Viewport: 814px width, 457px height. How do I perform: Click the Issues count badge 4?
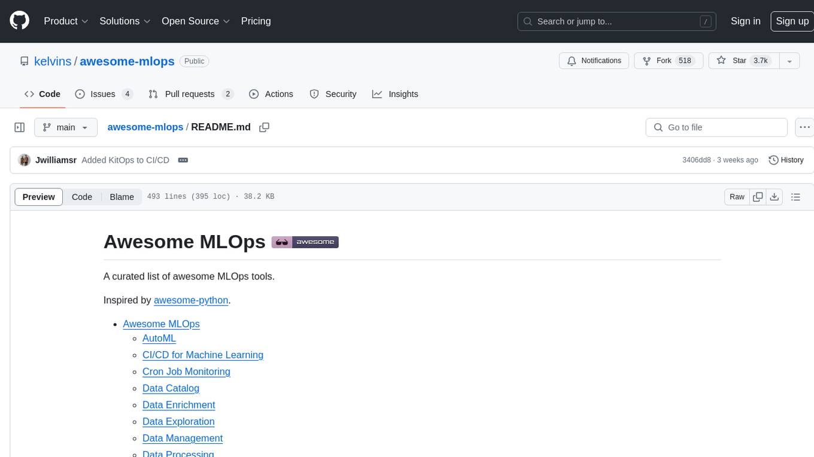(127, 94)
